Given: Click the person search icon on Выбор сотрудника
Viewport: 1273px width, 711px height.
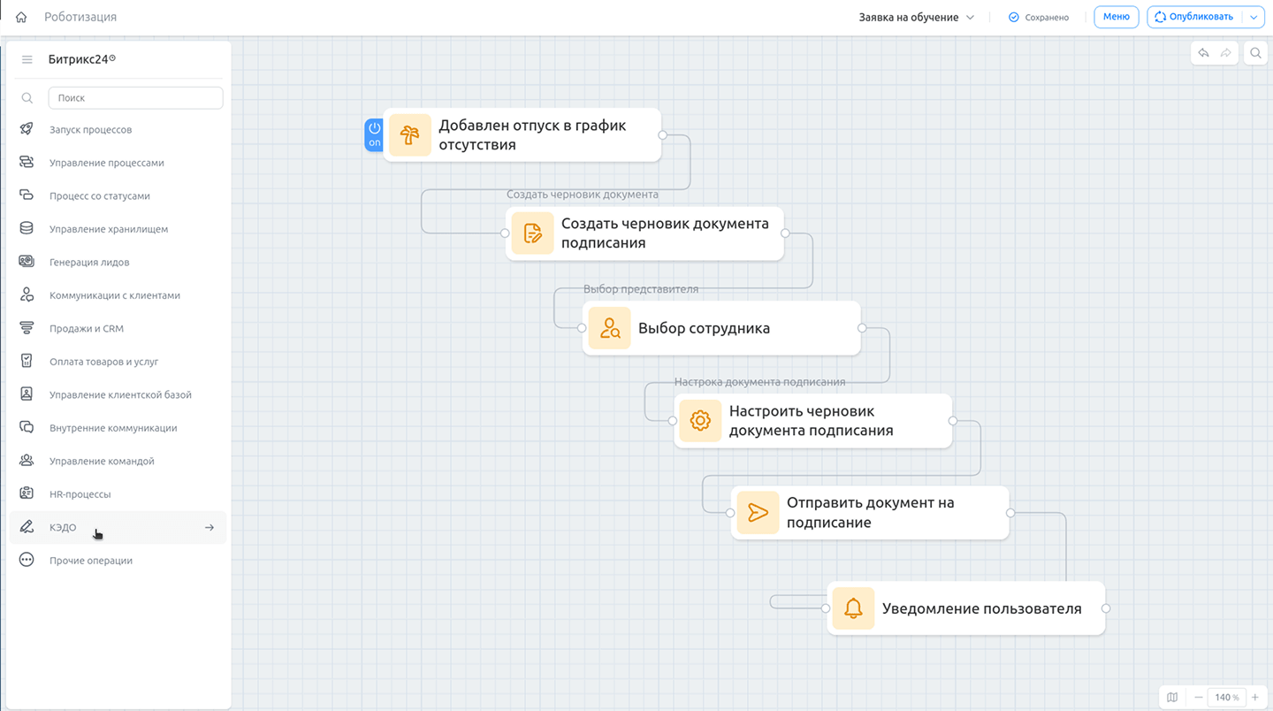Looking at the screenshot, I should [609, 328].
